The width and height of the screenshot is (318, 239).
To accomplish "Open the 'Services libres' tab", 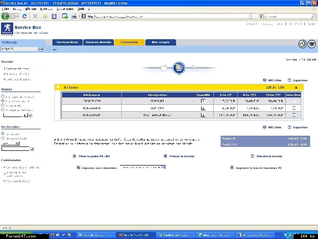I will [x=67, y=42].
